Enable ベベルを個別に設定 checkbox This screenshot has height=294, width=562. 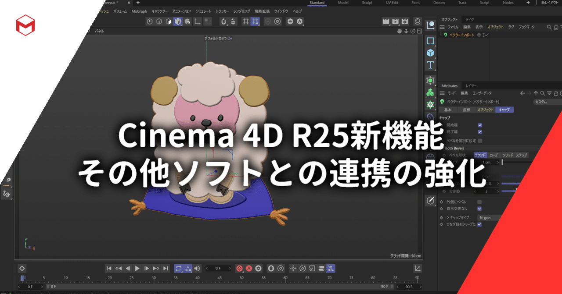point(480,141)
